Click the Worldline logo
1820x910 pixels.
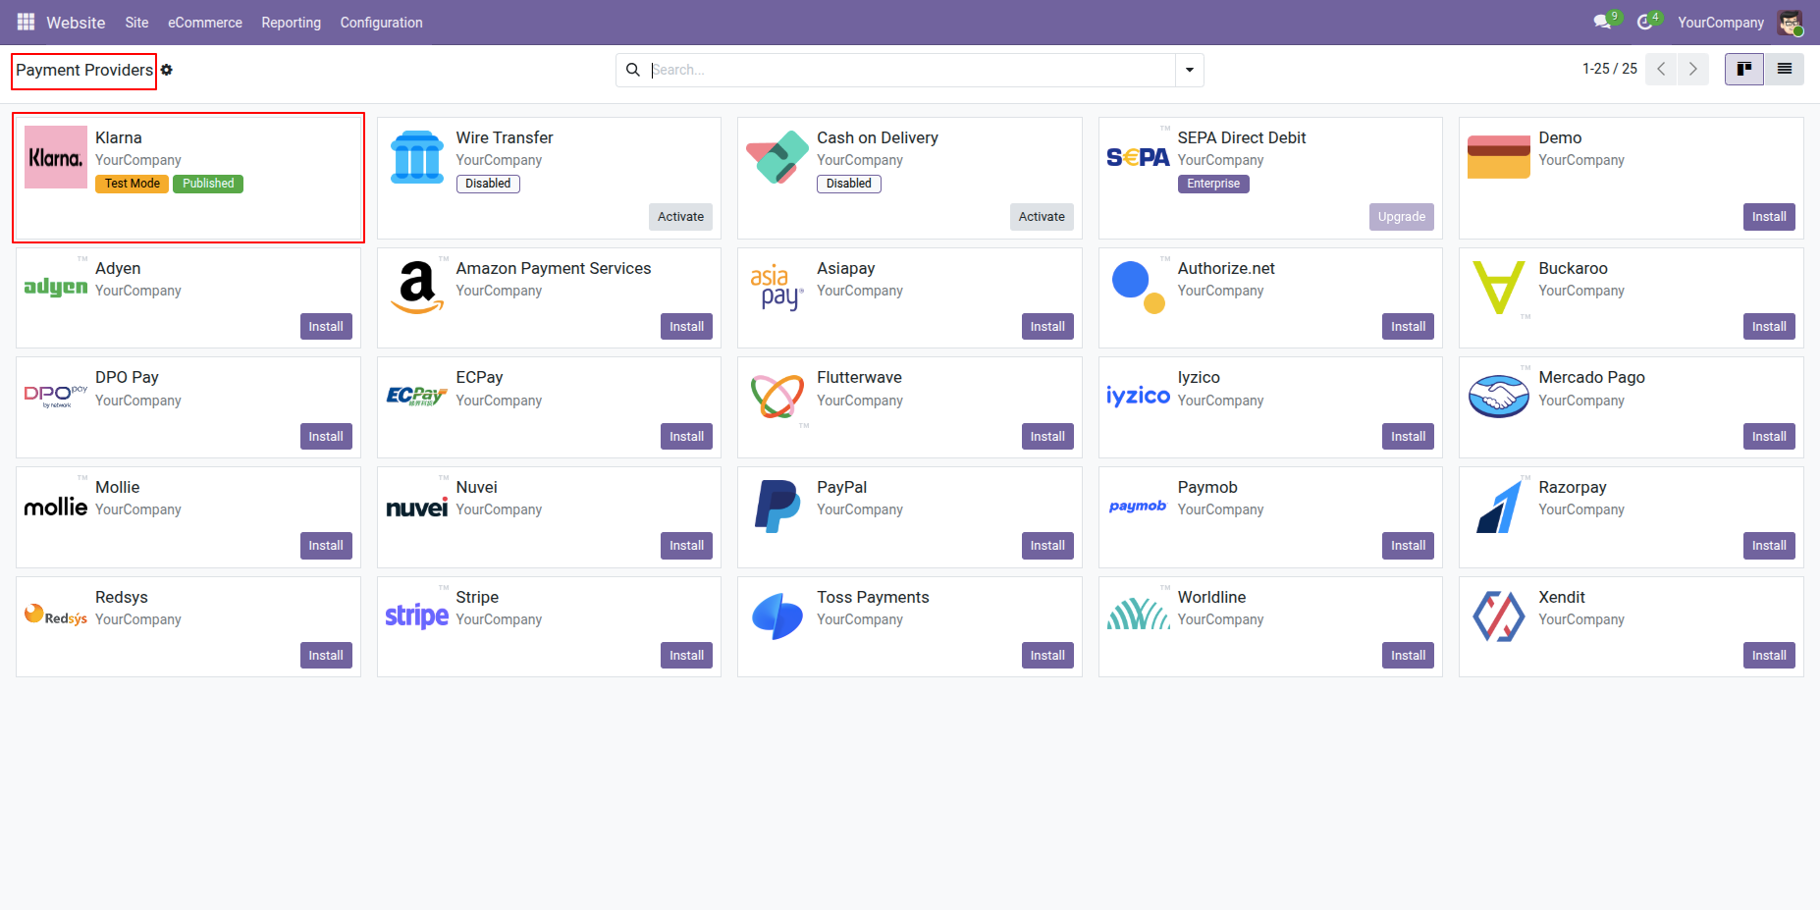click(1139, 614)
